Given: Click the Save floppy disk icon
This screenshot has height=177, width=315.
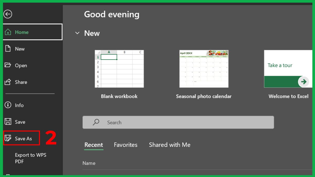Looking at the screenshot, I should click(x=8, y=122).
